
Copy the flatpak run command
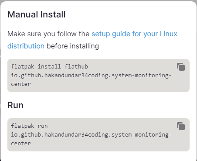[x=181, y=126]
